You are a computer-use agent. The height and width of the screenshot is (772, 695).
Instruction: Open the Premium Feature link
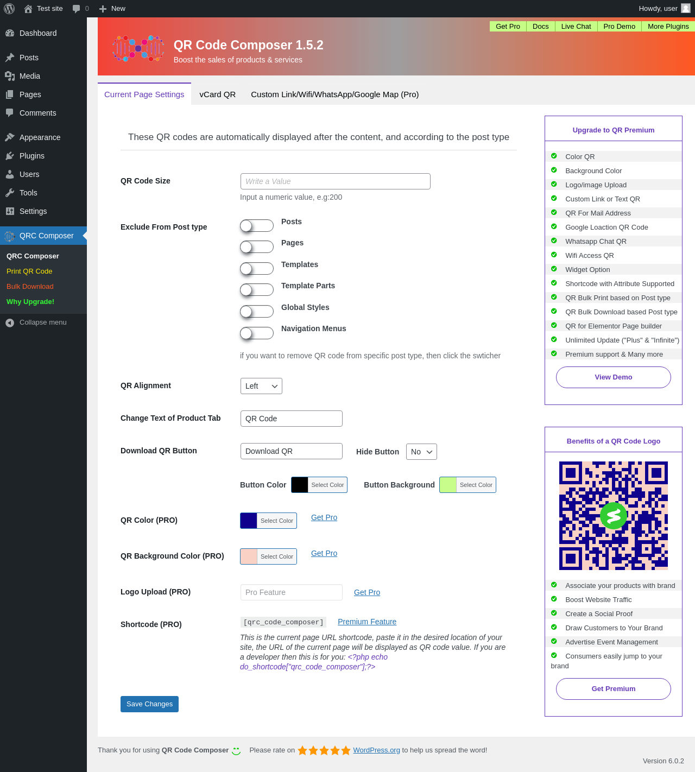(x=367, y=622)
